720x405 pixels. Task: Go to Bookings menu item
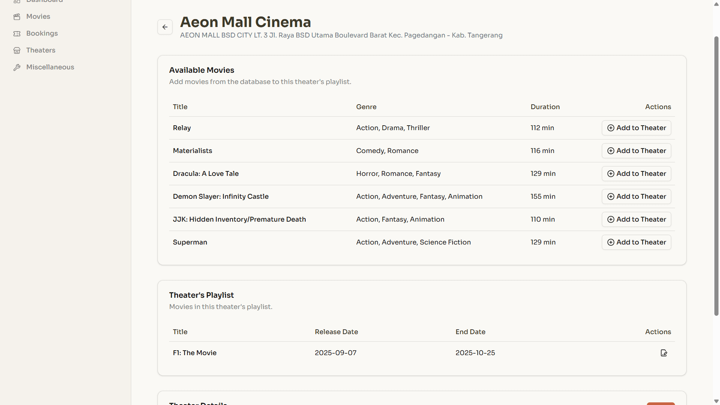[x=42, y=33]
